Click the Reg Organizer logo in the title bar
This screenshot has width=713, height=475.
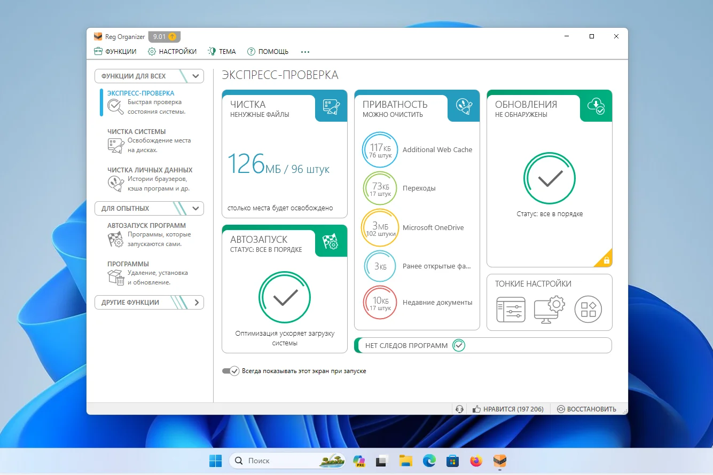(x=98, y=37)
